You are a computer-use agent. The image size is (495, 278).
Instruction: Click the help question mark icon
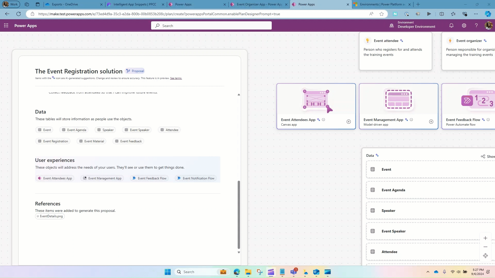(x=476, y=25)
